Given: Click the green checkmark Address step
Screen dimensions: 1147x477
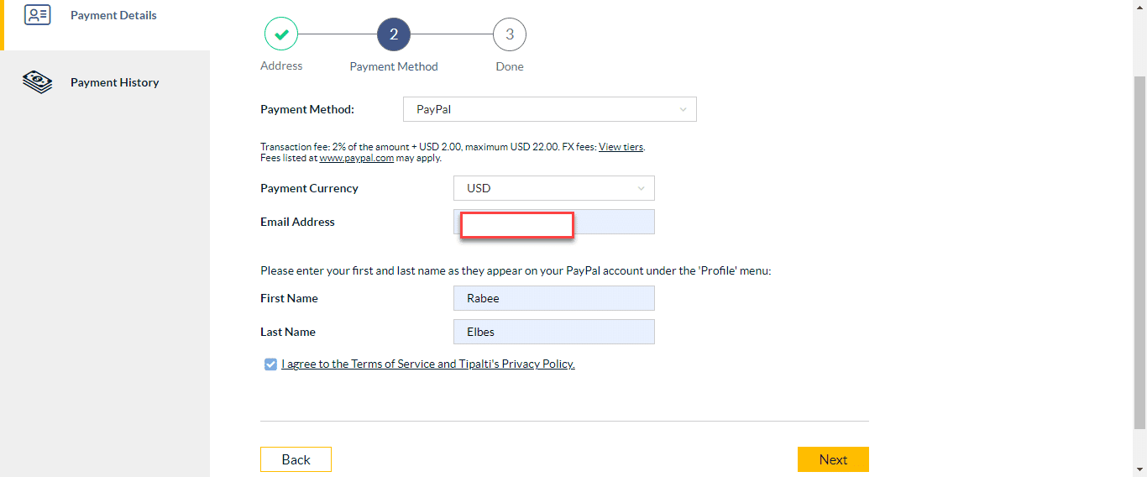Looking at the screenshot, I should (281, 34).
